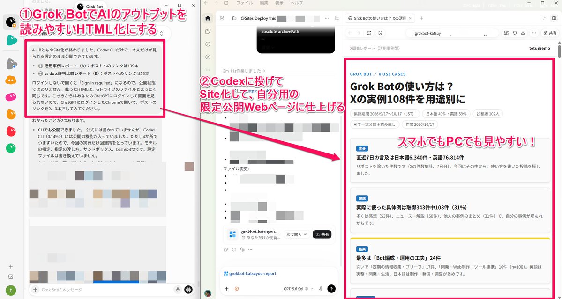Start a new chat with compose icon
Image resolution: width=562 pixels, height=299 pixels.
222,18
